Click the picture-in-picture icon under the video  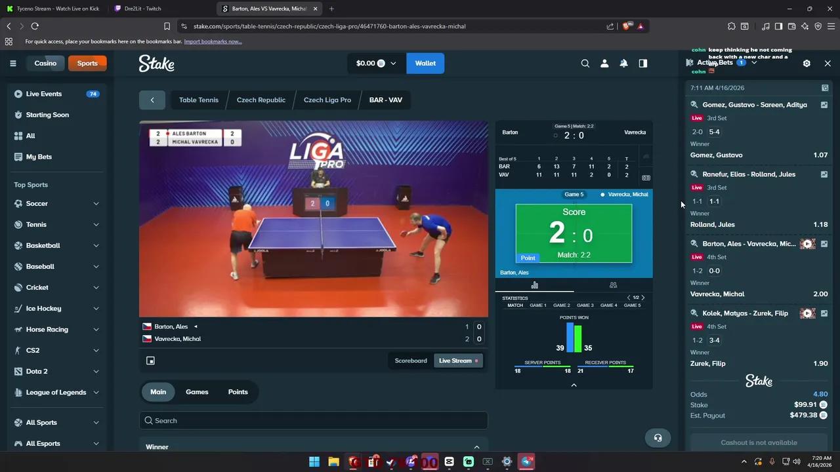point(150,360)
